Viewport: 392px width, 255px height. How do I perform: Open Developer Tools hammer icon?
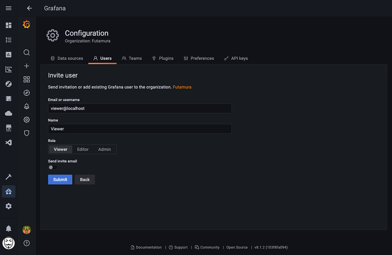8,176
